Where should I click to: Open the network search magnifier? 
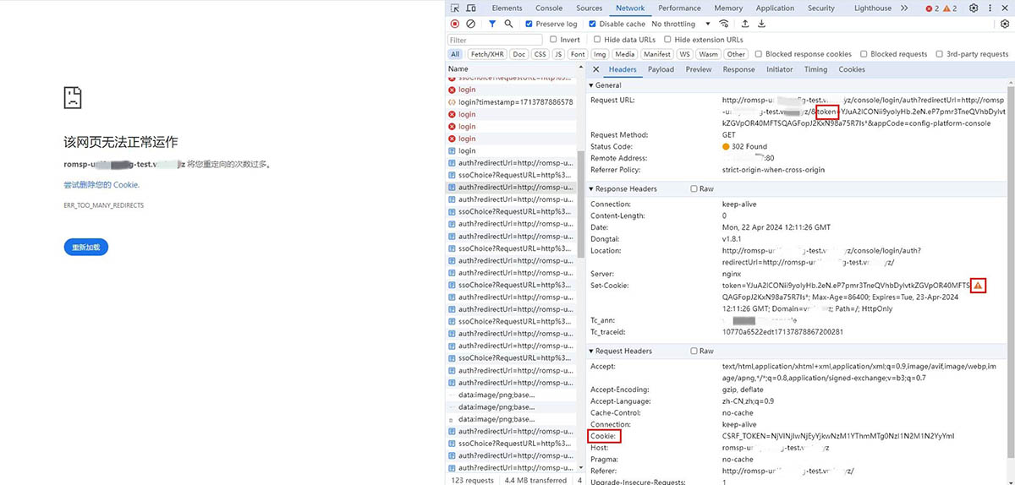pyautogui.click(x=508, y=25)
